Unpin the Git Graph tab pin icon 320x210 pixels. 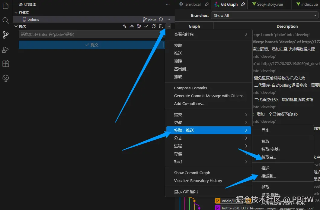[x=243, y=4]
